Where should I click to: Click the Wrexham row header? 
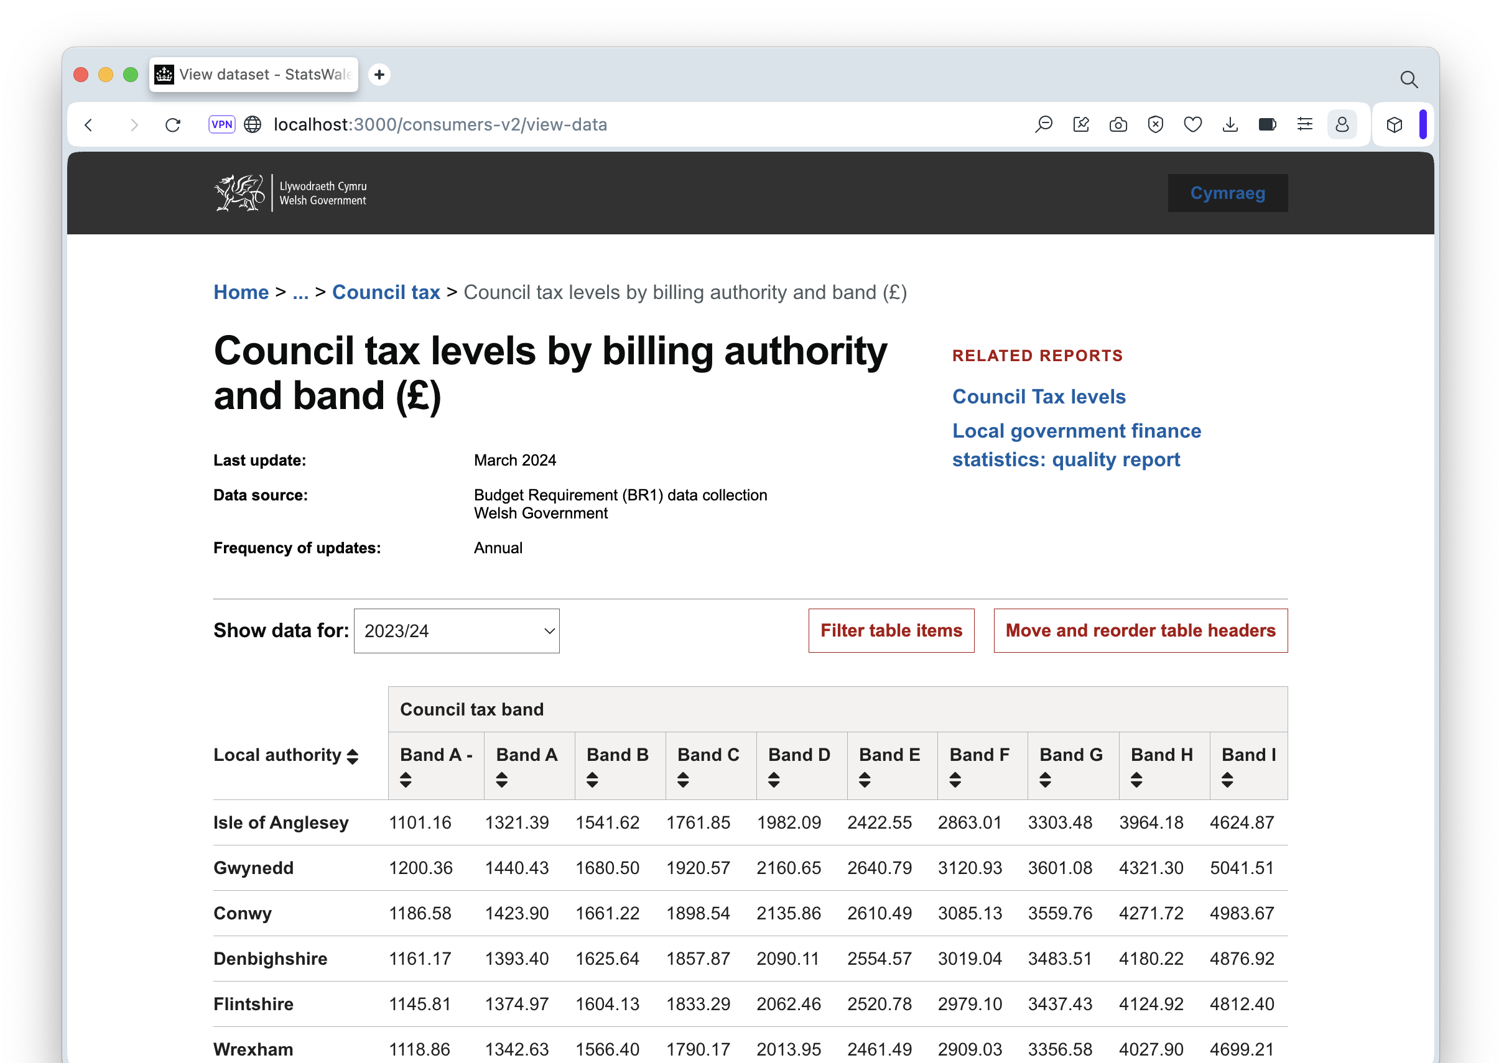click(x=253, y=1049)
